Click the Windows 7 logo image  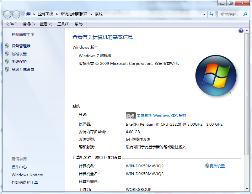[x=216, y=76]
